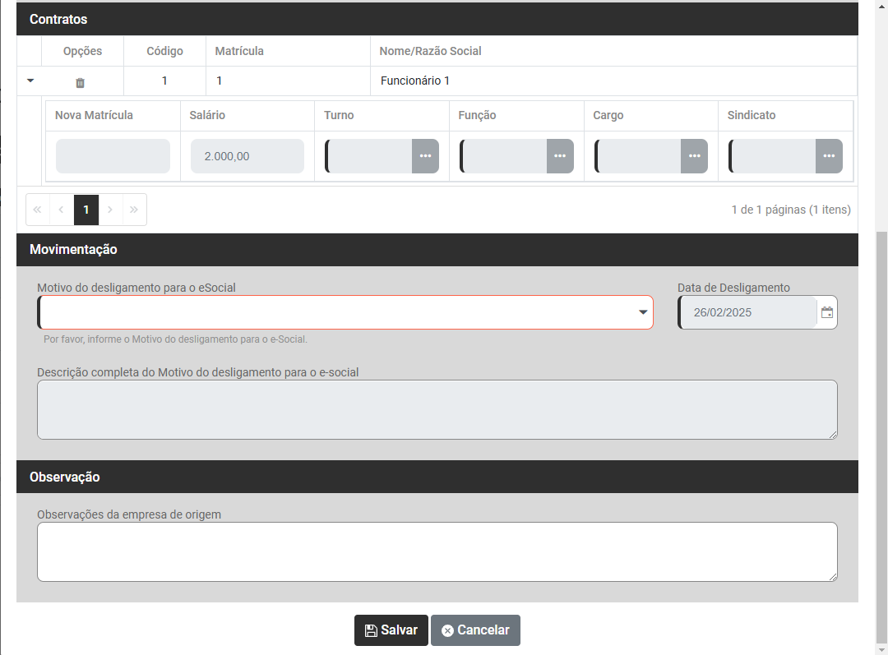Image resolution: width=888 pixels, height=655 pixels.
Task: Click the vertical scrollbar thumb
Action: [x=881, y=437]
